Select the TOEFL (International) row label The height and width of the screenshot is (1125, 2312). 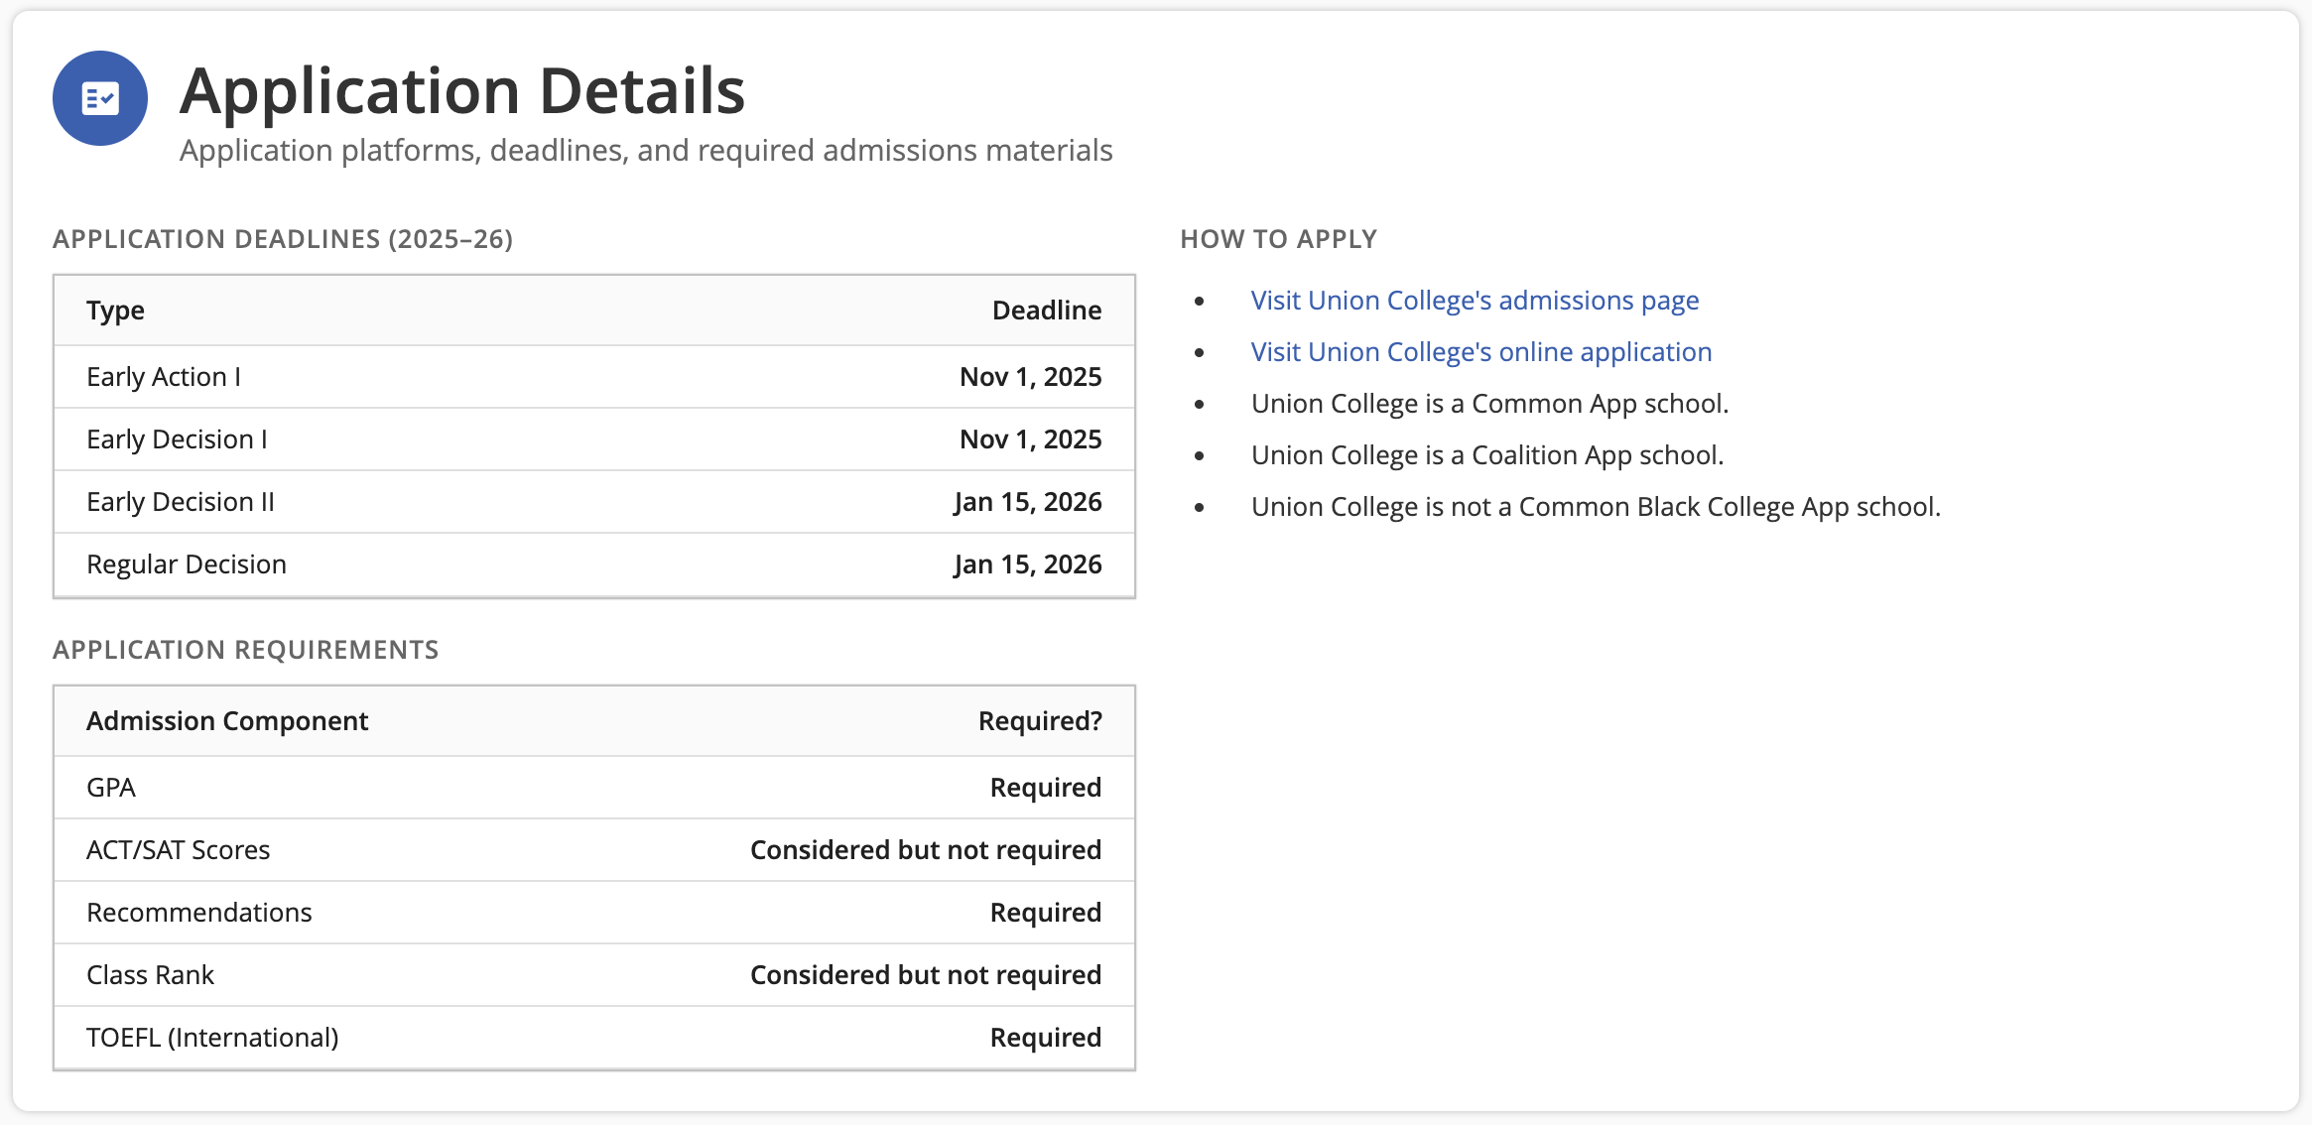click(212, 1038)
